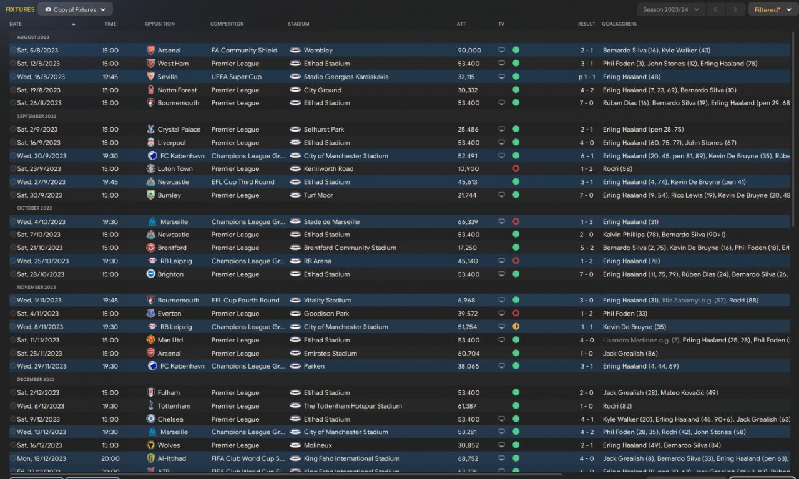Sort by the COMPETITION column header
799x479 pixels.
pyautogui.click(x=227, y=24)
